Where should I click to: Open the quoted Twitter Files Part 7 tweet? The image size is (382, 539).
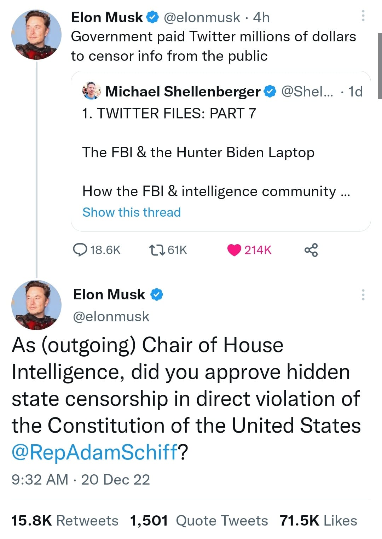coord(221,152)
